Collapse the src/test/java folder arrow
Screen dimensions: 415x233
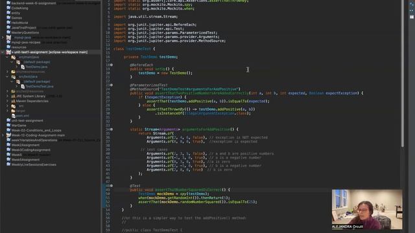tap(7, 76)
